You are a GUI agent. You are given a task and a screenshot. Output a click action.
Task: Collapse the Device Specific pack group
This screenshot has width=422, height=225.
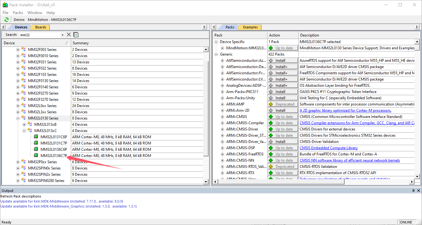216,42
